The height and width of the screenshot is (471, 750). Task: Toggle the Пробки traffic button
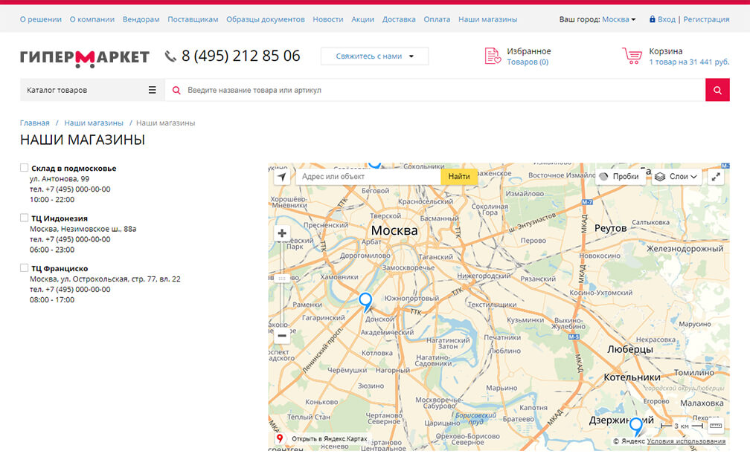(619, 177)
